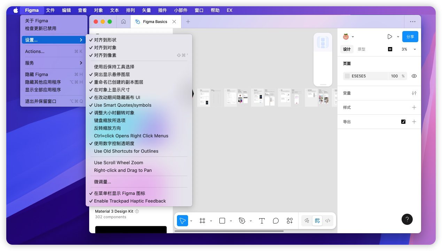Click the Present play icon

[390, 37]
